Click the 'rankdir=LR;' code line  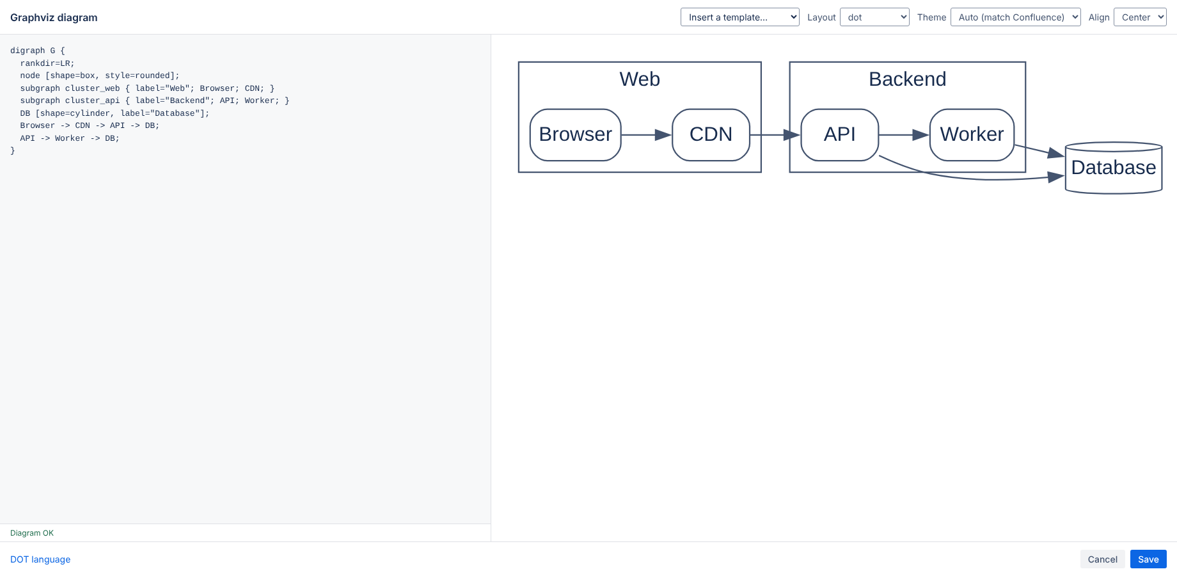click(47, 63)
